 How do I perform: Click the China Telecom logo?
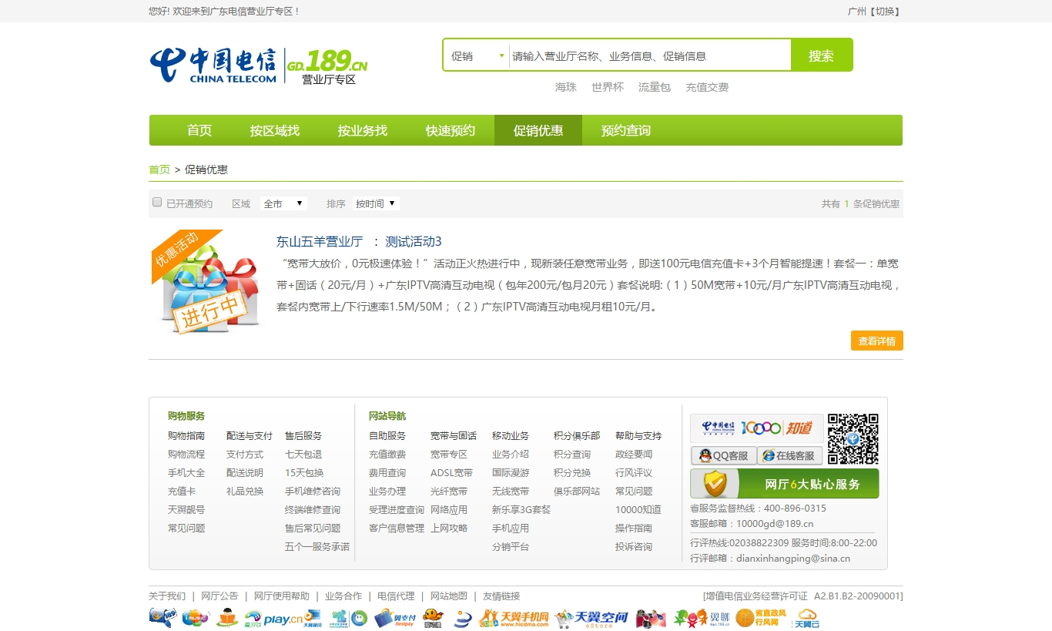point(213,65)
